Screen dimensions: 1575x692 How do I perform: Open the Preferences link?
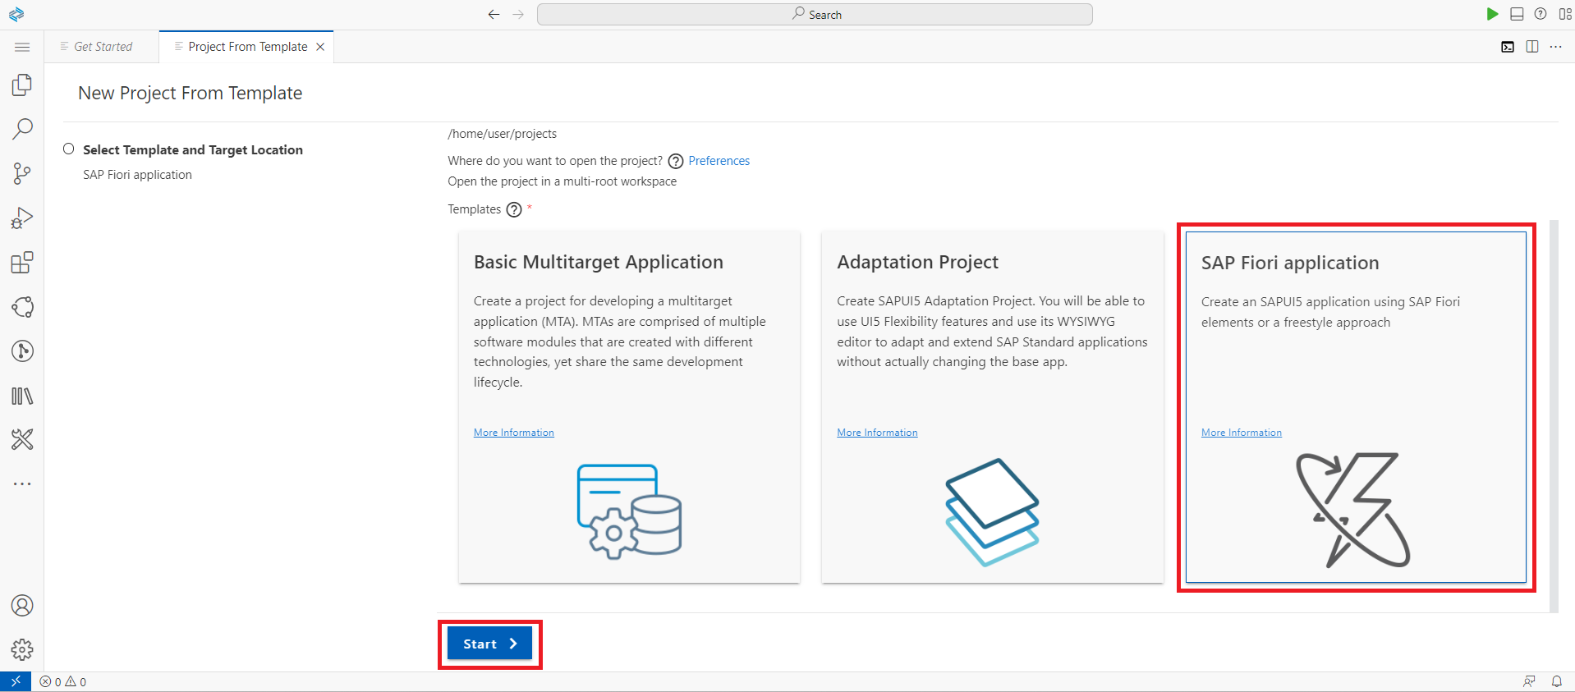(719, 161)
